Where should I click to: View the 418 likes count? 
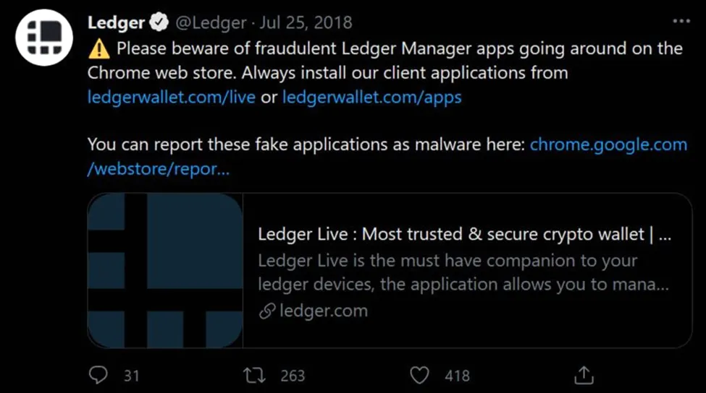458,376
